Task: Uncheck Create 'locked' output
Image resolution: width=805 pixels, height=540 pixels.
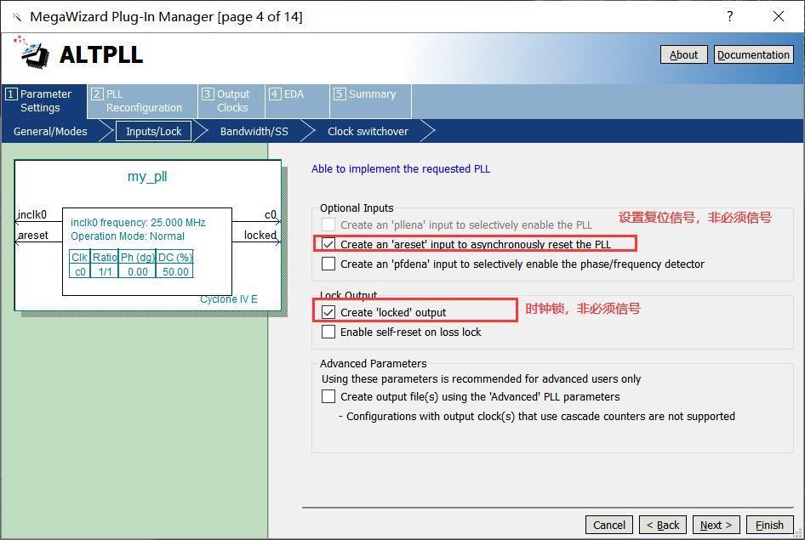Action: pyautogui.click(x=328, y=312)
